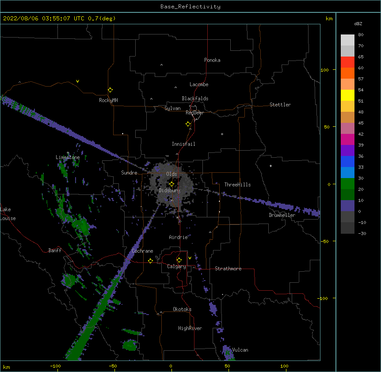Click the Sylvan map label

[x=172, y=108]
